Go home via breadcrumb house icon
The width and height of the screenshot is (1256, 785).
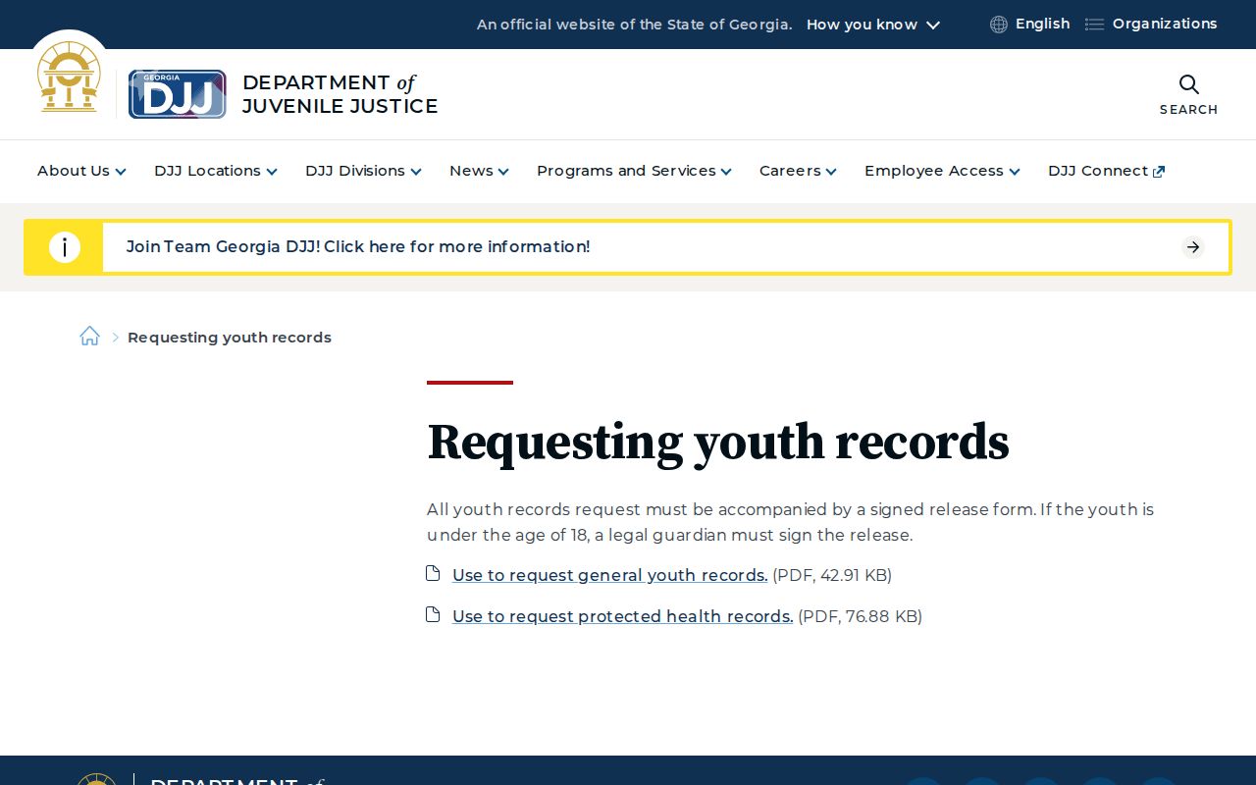coord(89,337)
